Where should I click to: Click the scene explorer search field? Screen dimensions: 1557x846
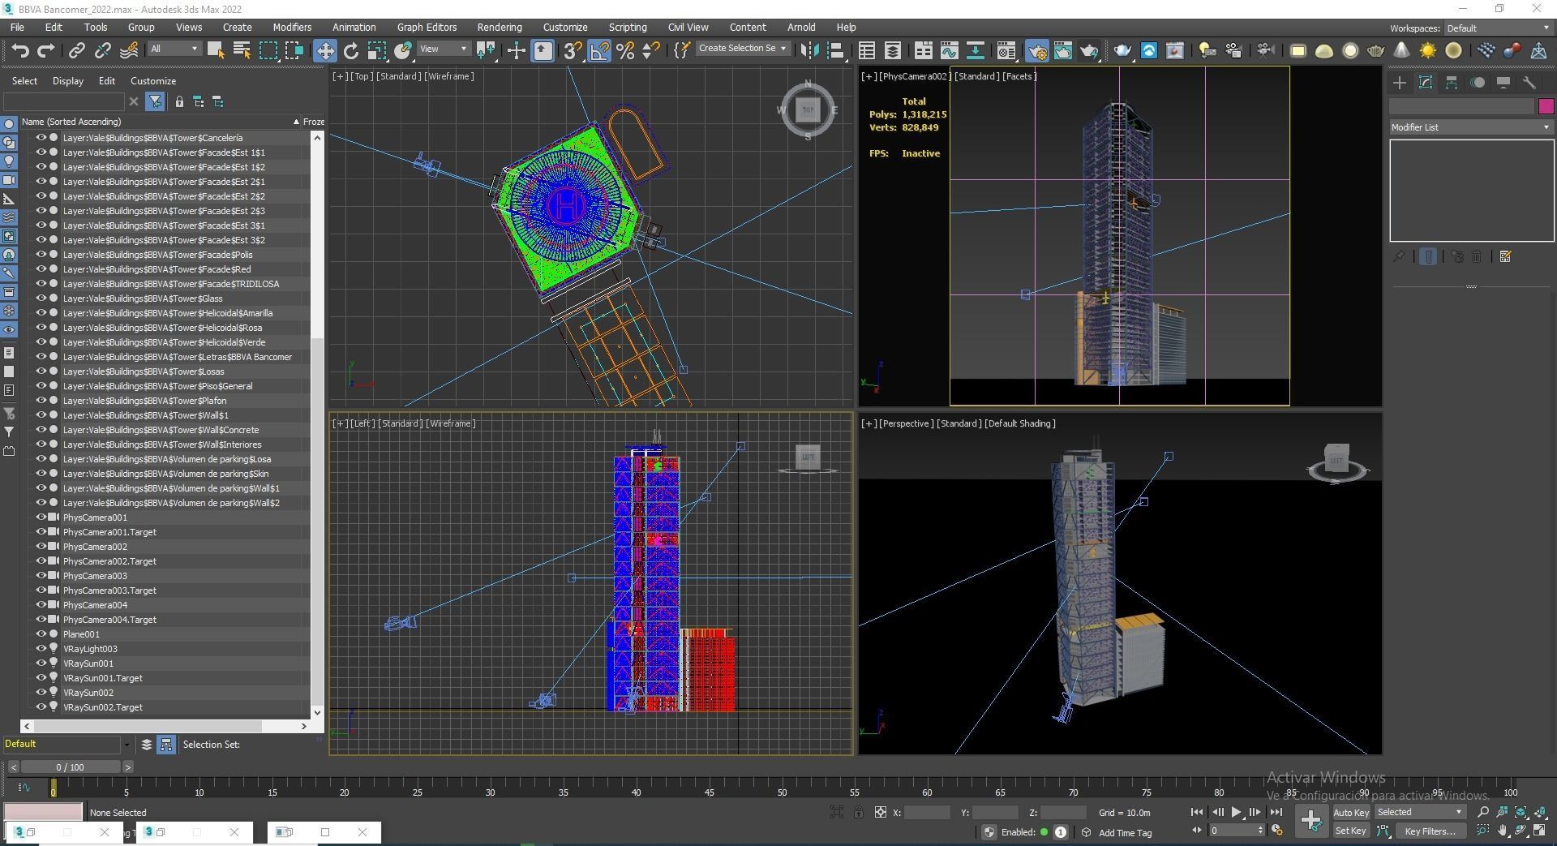point(65,101)
